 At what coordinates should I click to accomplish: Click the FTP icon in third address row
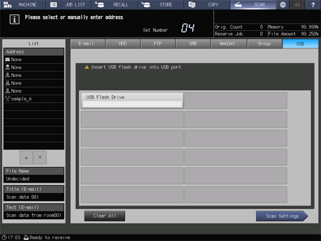coord(7,75)
